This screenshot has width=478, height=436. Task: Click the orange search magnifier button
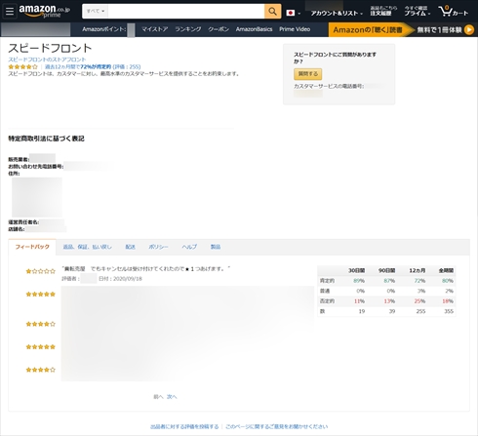click(272, 12)
